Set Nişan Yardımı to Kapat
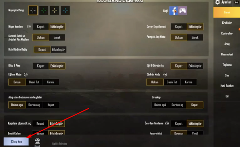Viewport: 240px width, 147px height. pos(41,27)
